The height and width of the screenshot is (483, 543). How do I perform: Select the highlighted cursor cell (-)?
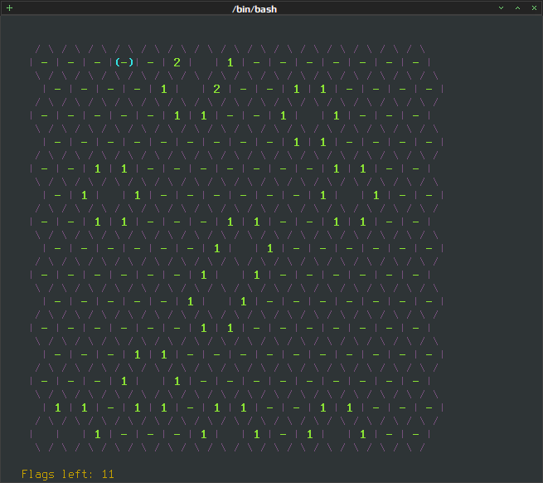pos(124,62)
